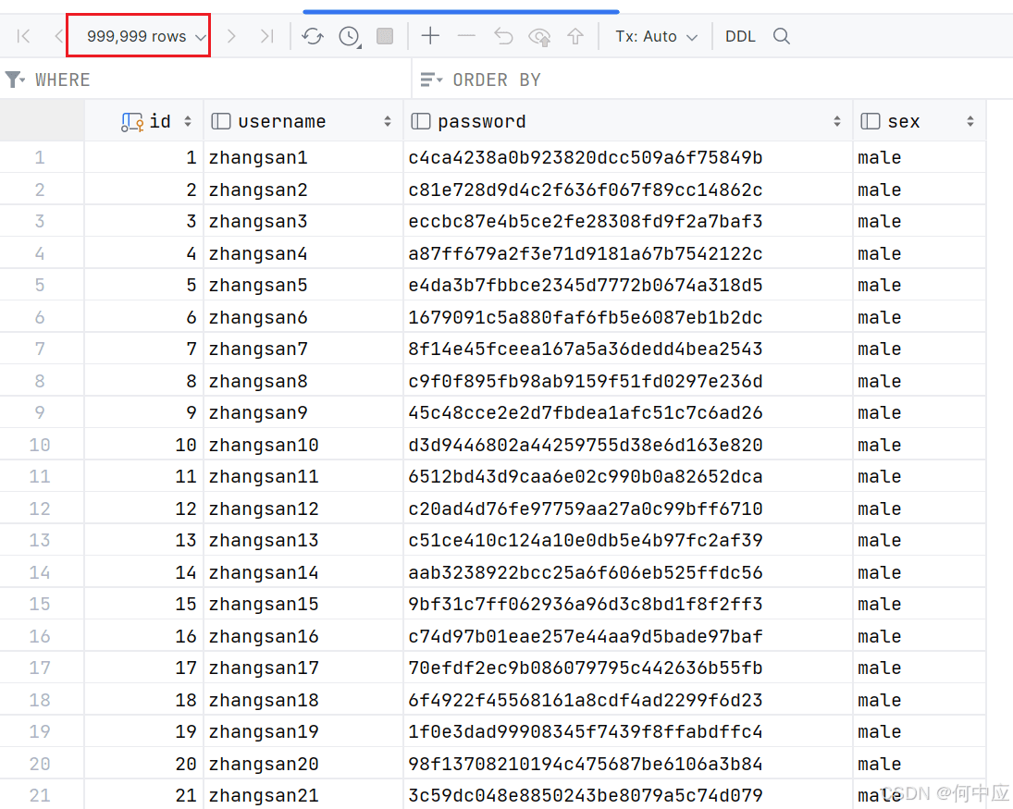
Task: Open Tx: Auto transaction mode dropdown
Action: [x=657, y=36]
